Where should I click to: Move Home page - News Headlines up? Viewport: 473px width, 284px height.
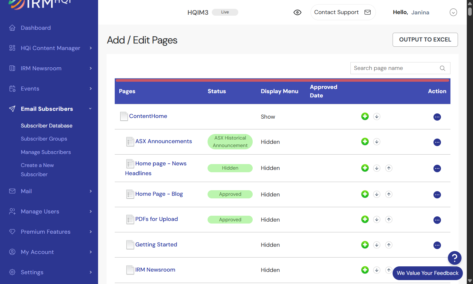pos(389,168)
